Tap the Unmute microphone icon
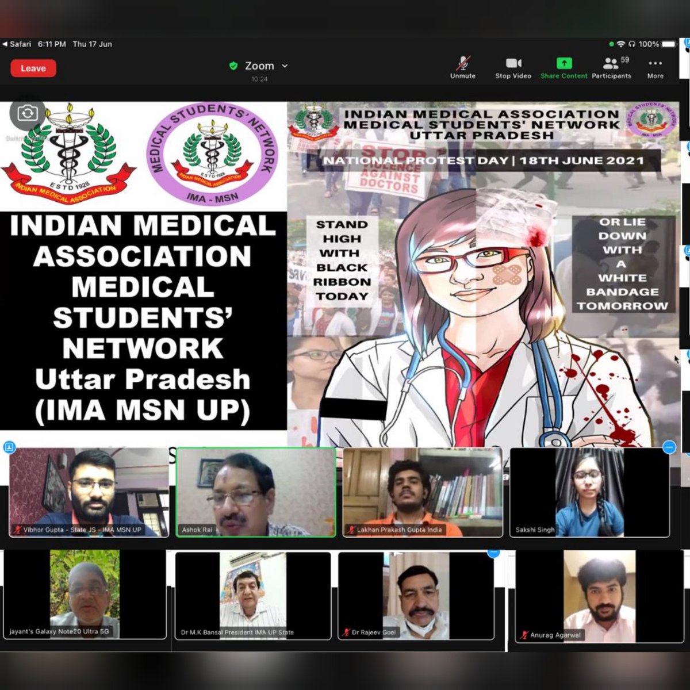 (x=462, y=63)
